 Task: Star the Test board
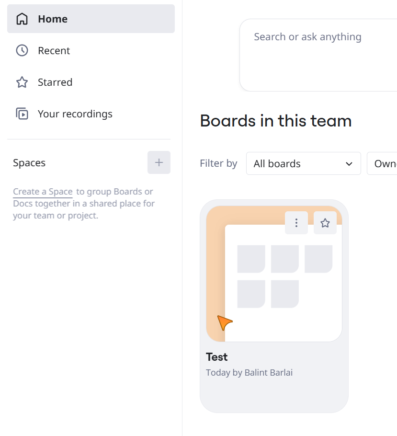click(x=325, y=223)
